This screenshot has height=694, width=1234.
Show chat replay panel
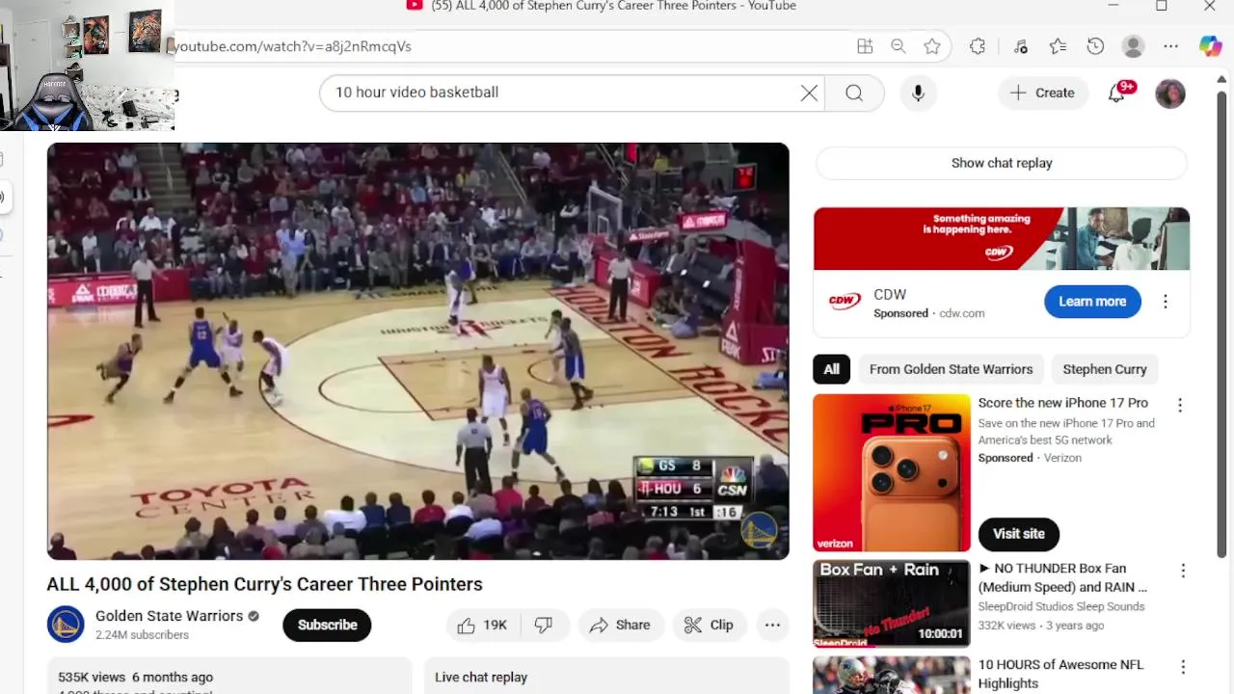click(1002, 163)
